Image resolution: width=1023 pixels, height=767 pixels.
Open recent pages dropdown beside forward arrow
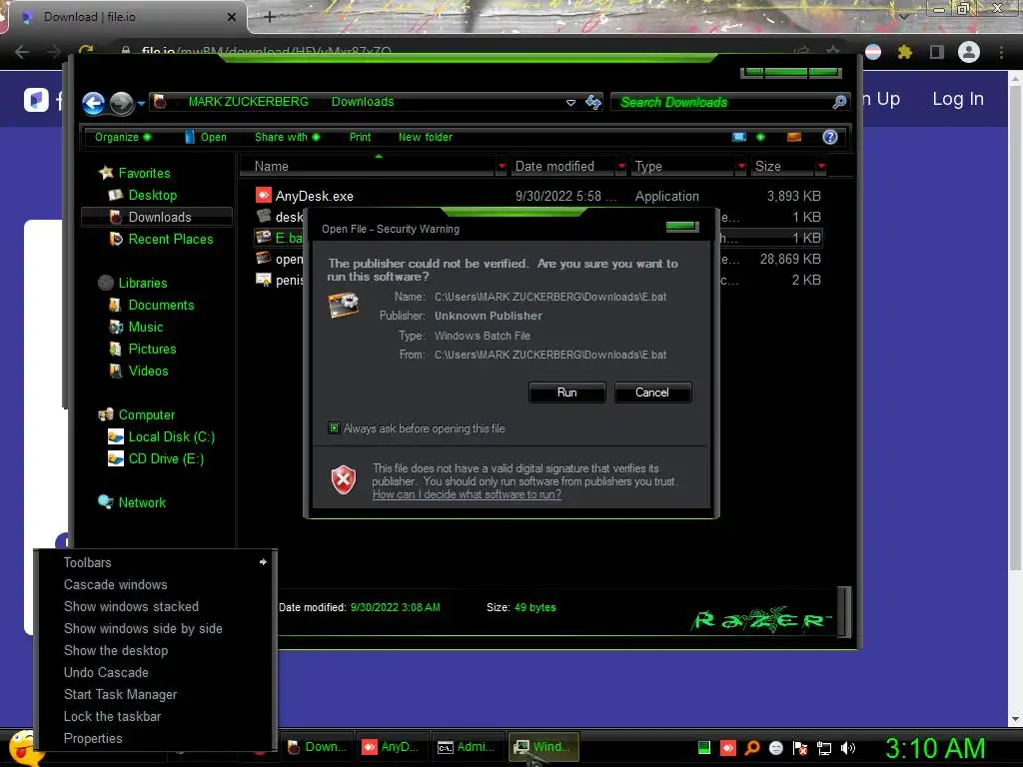pyautogui.click(x=141, y=103)
